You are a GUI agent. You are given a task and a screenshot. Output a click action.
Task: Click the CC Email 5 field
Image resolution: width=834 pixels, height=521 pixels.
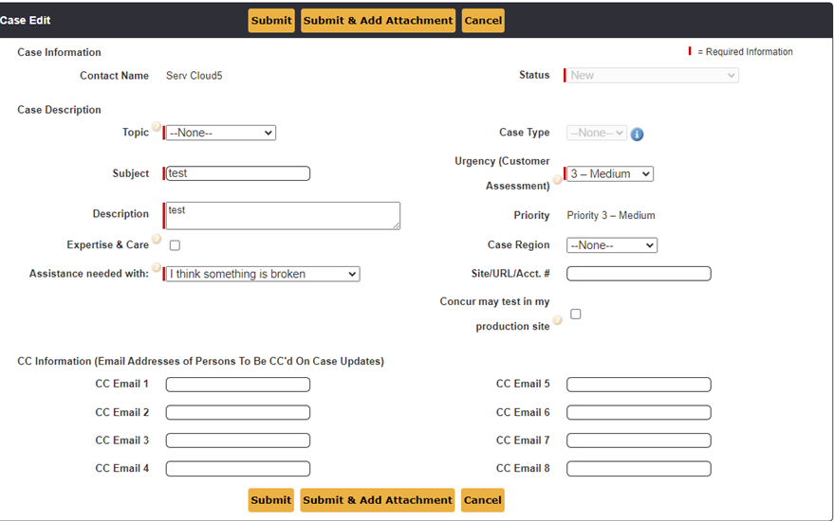tap(639, 385)
